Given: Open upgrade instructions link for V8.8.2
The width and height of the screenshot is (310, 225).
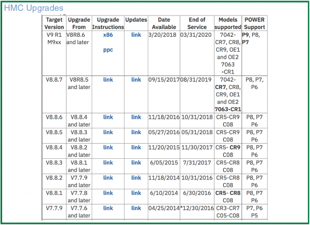Looking at the screenshot, I should click(107, 177).
